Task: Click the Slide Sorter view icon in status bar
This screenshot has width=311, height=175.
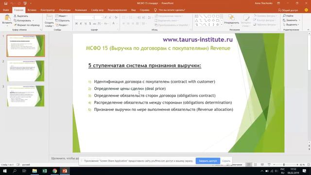Action: click(256, 164)
